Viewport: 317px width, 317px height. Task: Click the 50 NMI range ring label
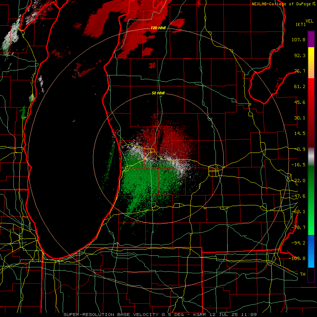(x=158, y=93)
